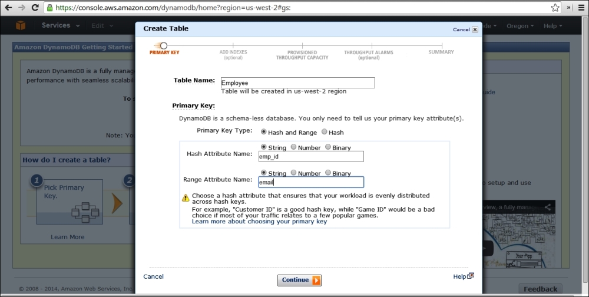Click the Feedback button
This screenshot has width=589, height=297.
(x=540, y=289)
